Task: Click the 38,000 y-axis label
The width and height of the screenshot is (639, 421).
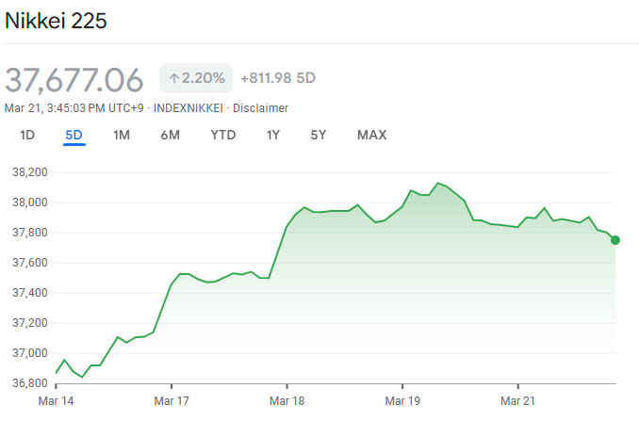Action: click(x=30, y=202)
